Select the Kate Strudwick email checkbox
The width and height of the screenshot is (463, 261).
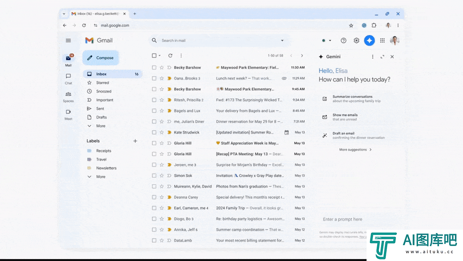tap(154, 132)
